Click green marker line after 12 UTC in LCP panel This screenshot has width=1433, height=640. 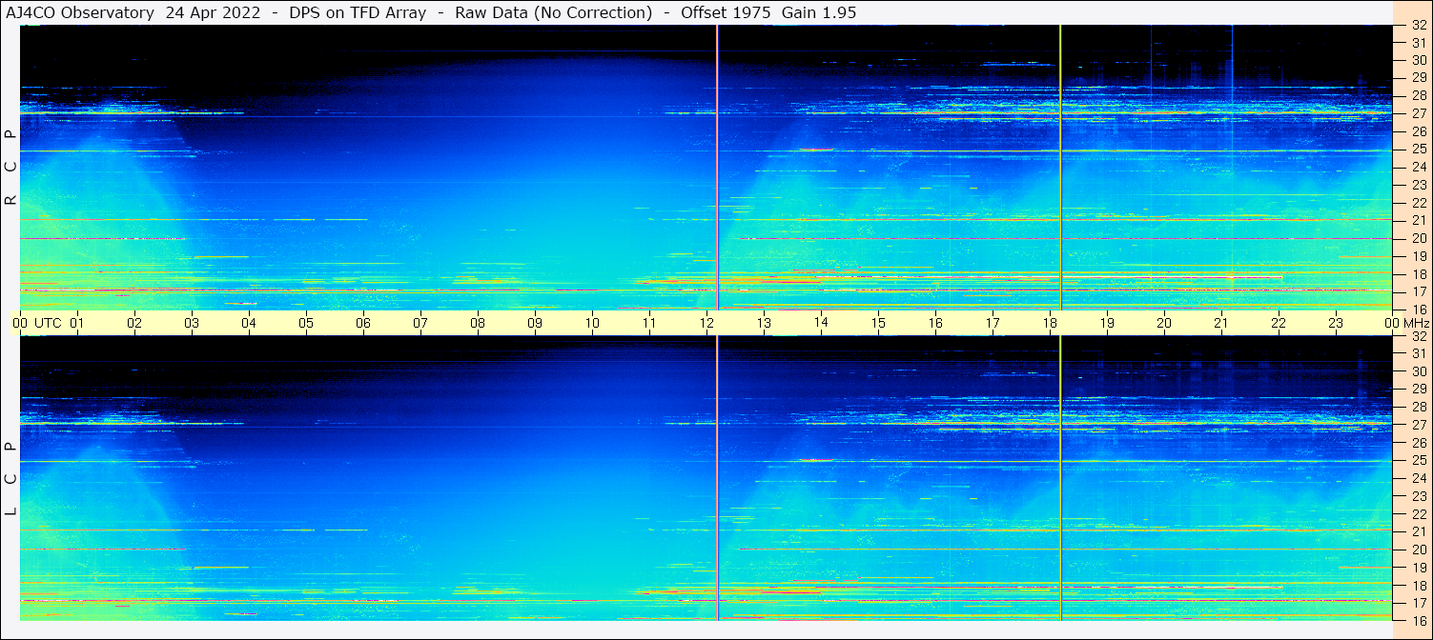717,478
